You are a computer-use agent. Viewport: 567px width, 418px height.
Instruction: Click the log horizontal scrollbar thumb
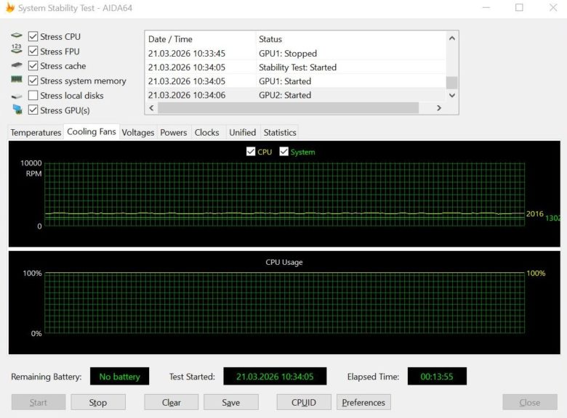coord(288,108)
